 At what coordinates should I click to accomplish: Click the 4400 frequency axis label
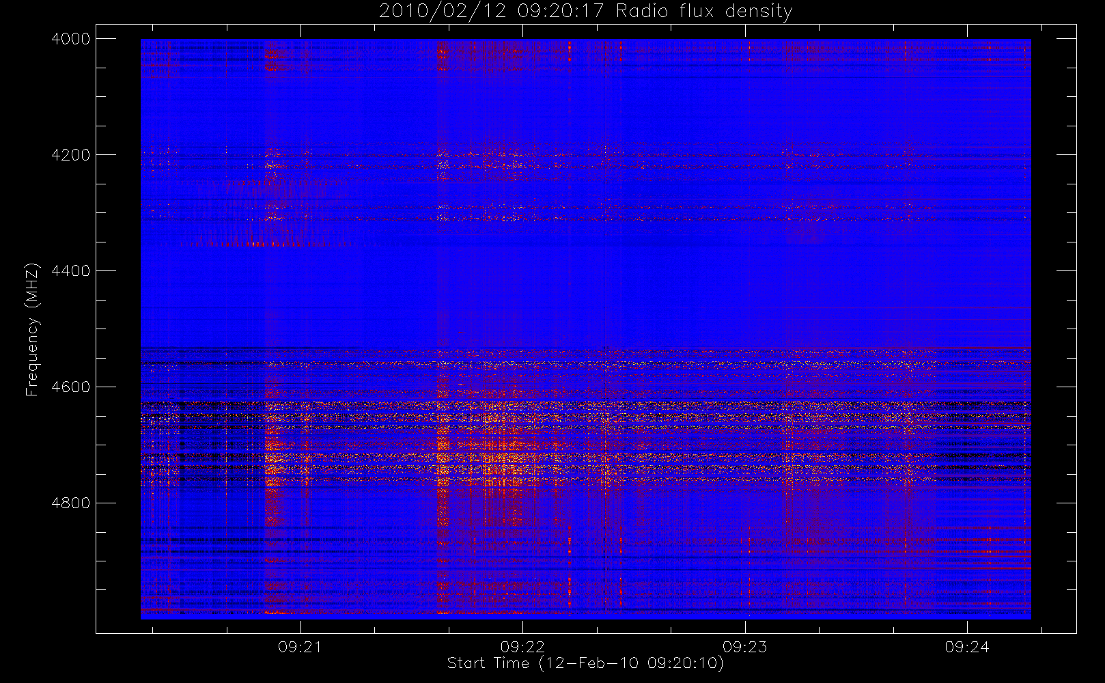coord(71,271)
